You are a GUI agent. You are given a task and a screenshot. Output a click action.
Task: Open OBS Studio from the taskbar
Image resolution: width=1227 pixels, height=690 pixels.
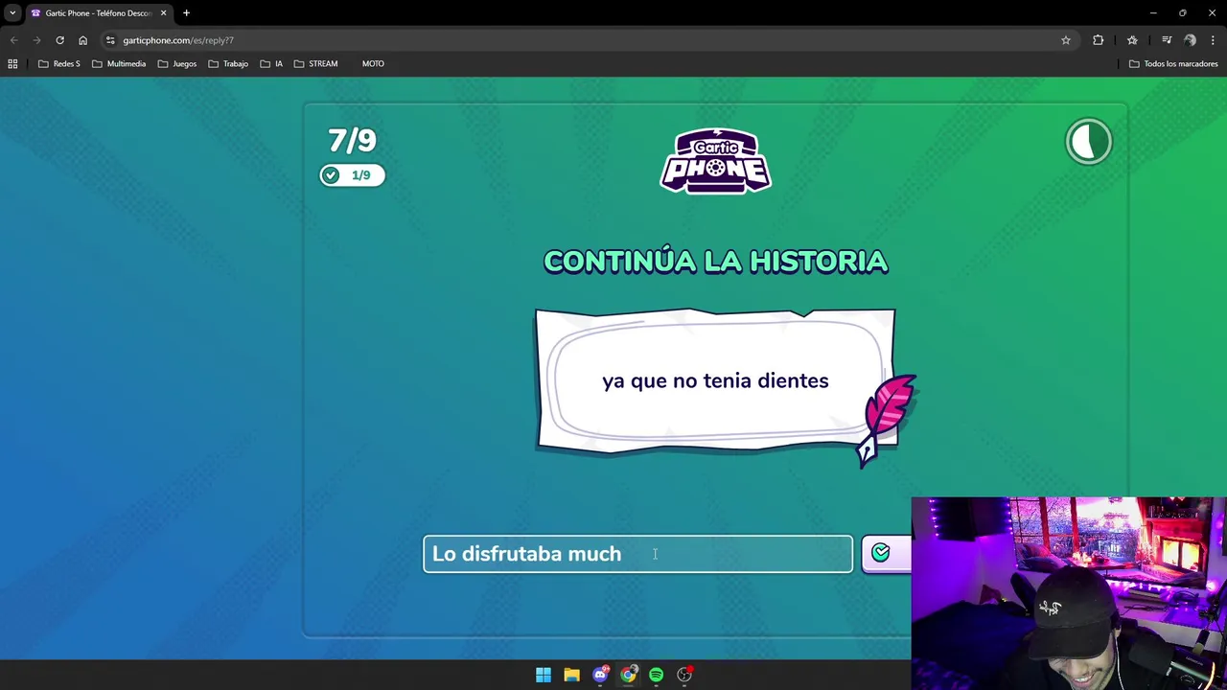pos(684,675)
